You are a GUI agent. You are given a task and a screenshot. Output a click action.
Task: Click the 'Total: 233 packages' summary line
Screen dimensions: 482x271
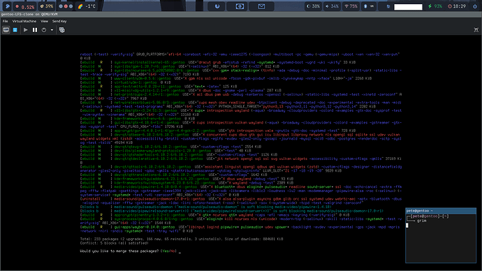(182, 239)
